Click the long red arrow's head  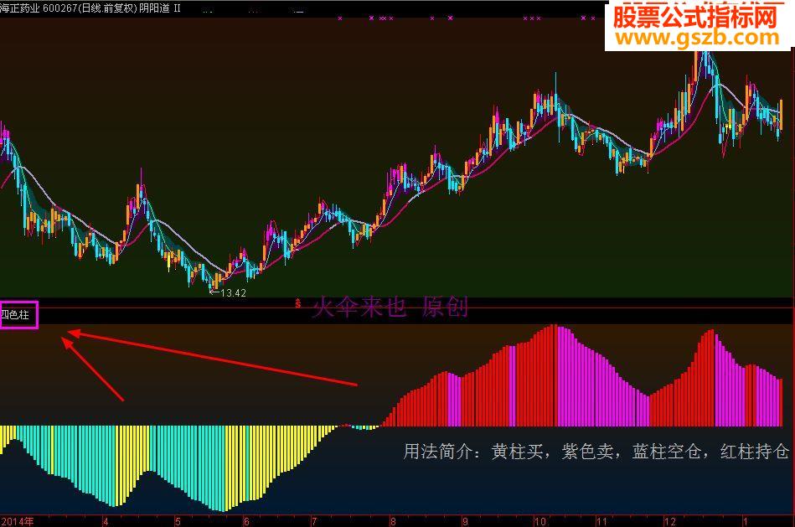(73, 333)
